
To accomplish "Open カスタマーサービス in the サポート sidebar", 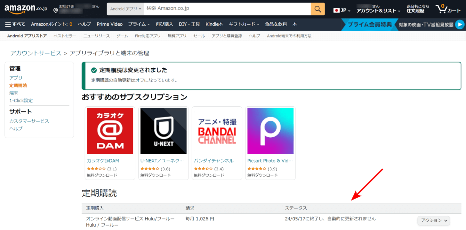I will pos(29,121).
